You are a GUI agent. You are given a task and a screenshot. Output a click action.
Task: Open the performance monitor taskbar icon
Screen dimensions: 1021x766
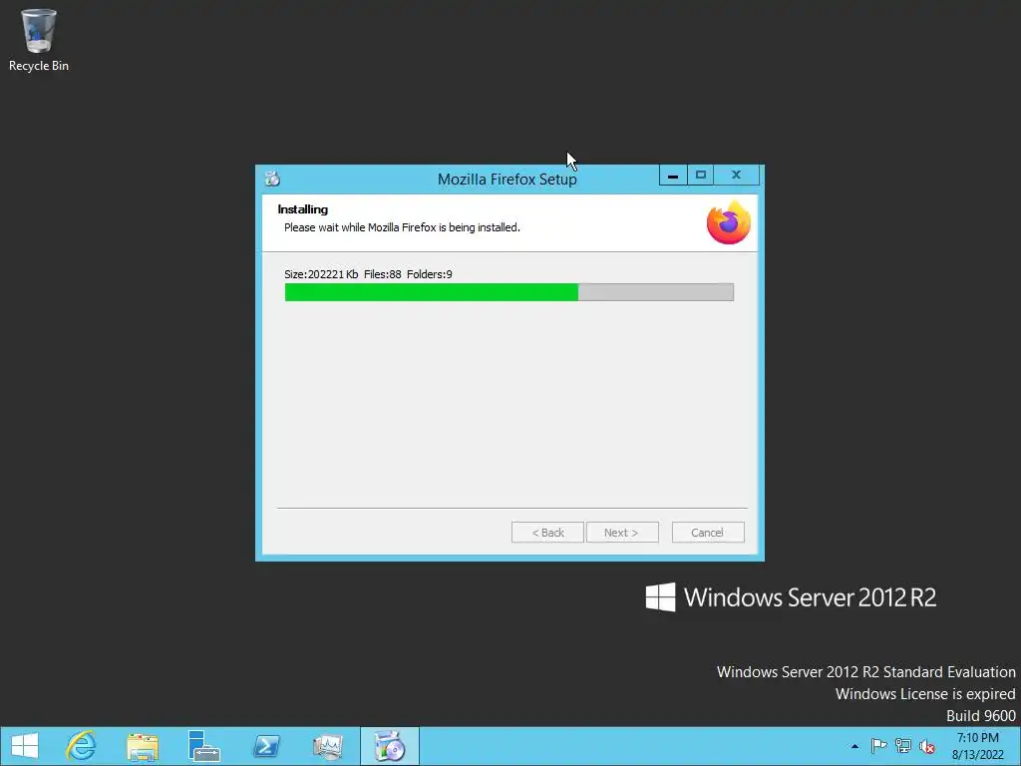327,746
